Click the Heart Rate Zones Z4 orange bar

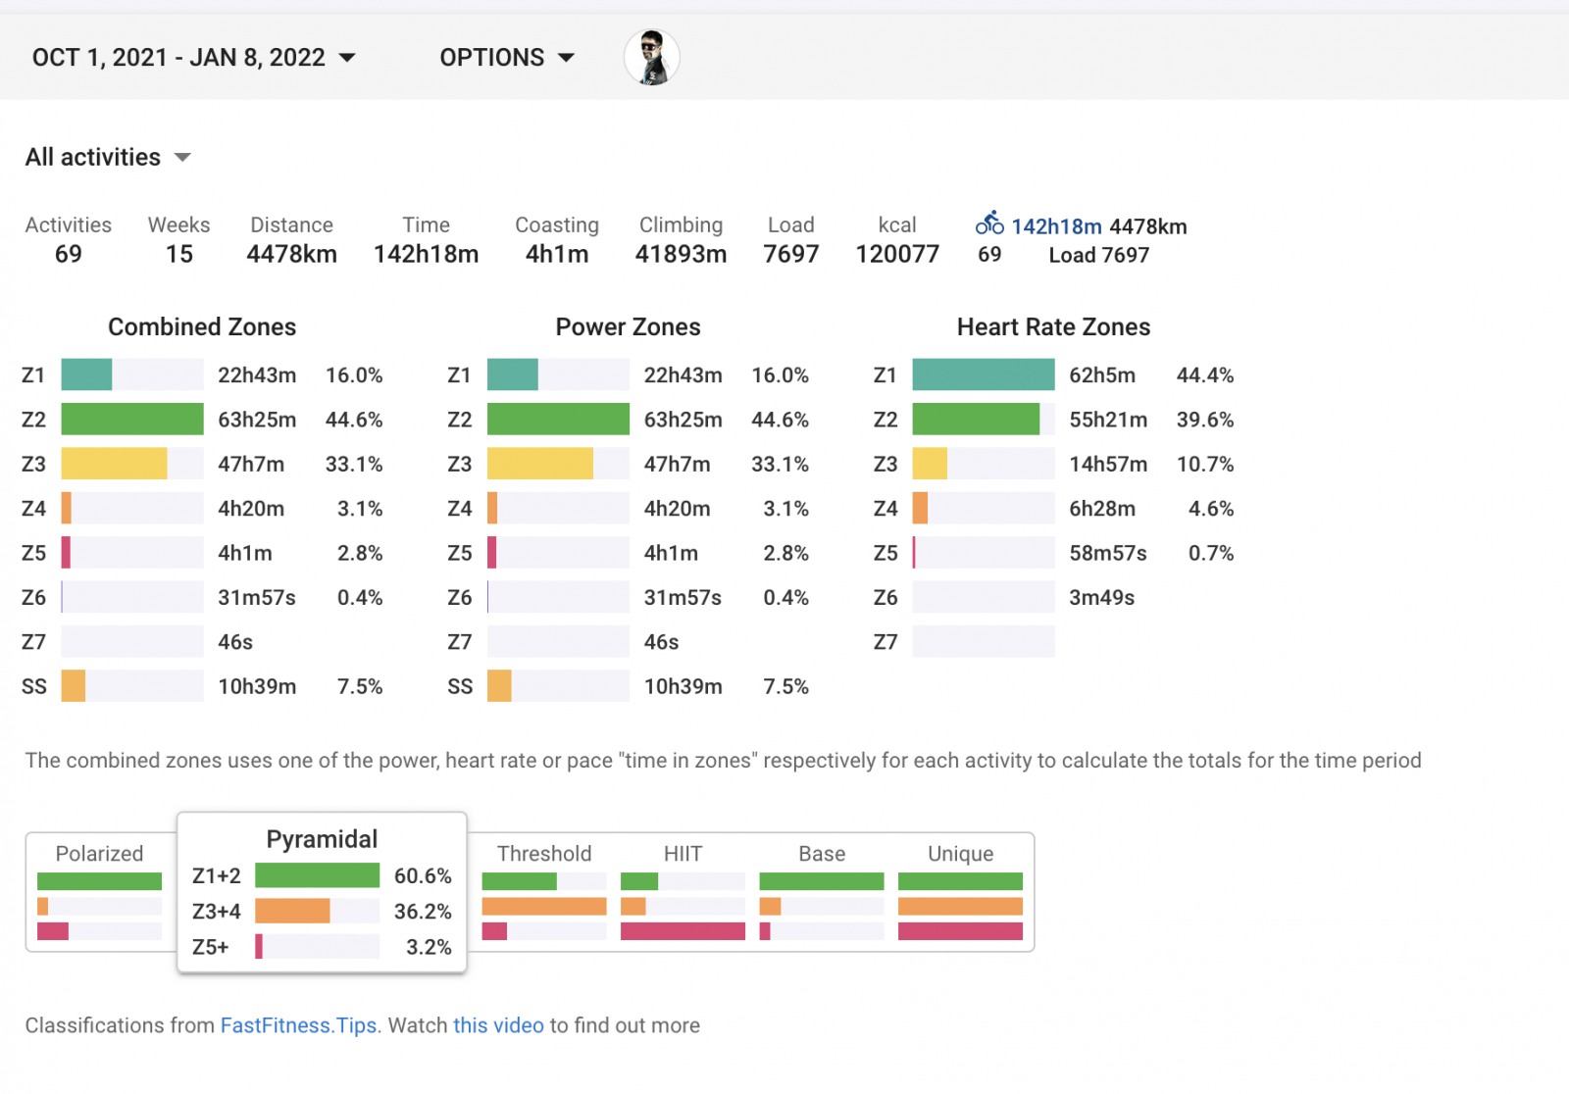[920, 509]
